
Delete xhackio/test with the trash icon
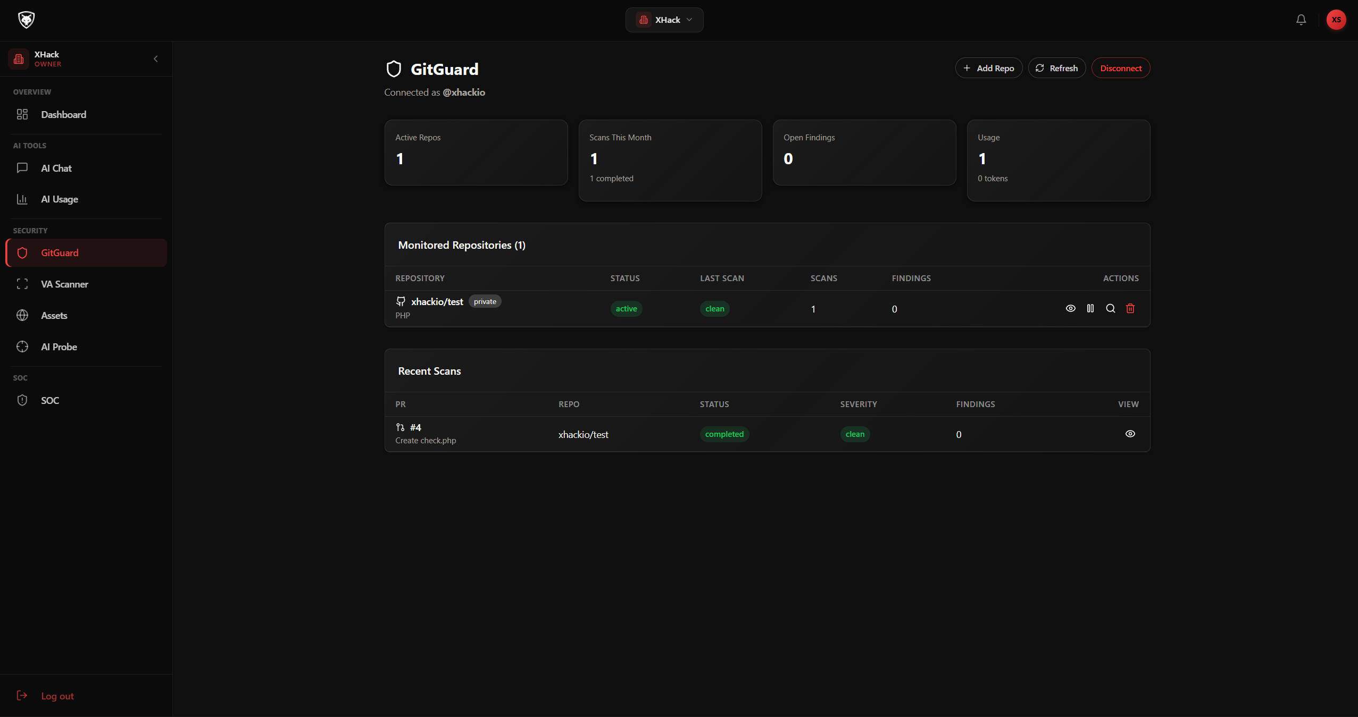(1130, 308)
